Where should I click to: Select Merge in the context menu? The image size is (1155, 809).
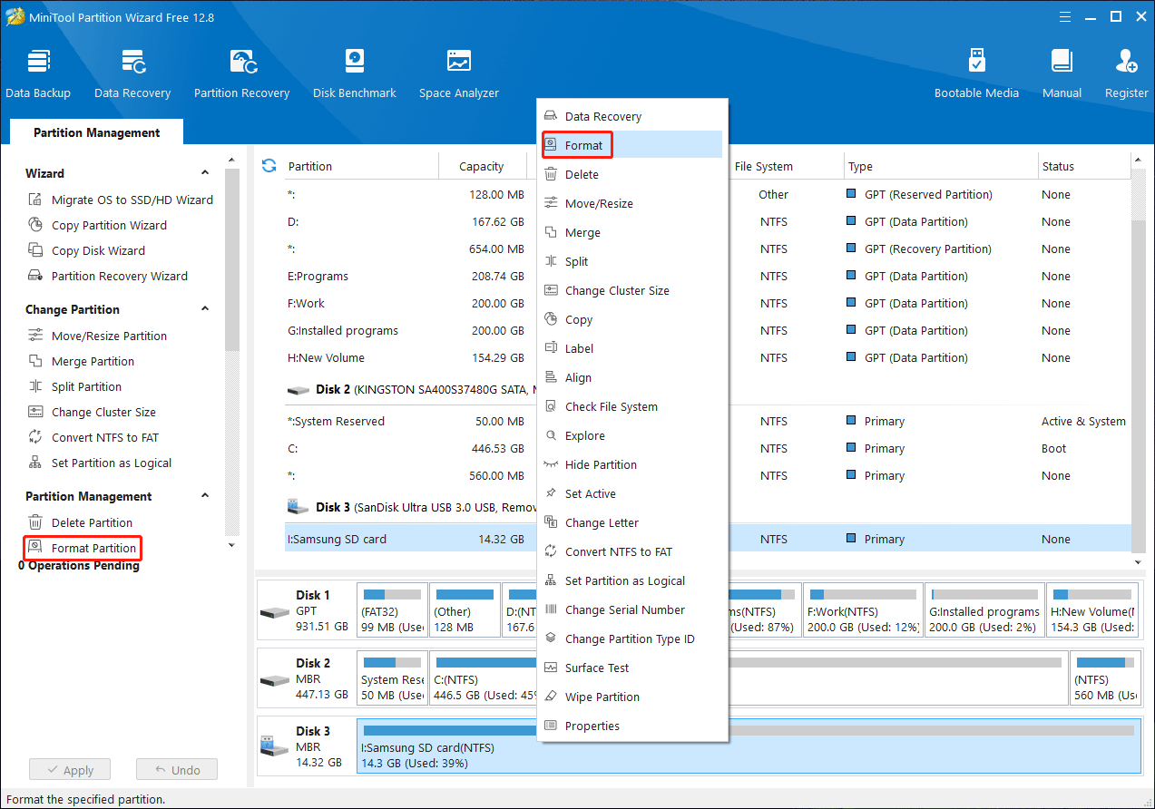point(632,232)
